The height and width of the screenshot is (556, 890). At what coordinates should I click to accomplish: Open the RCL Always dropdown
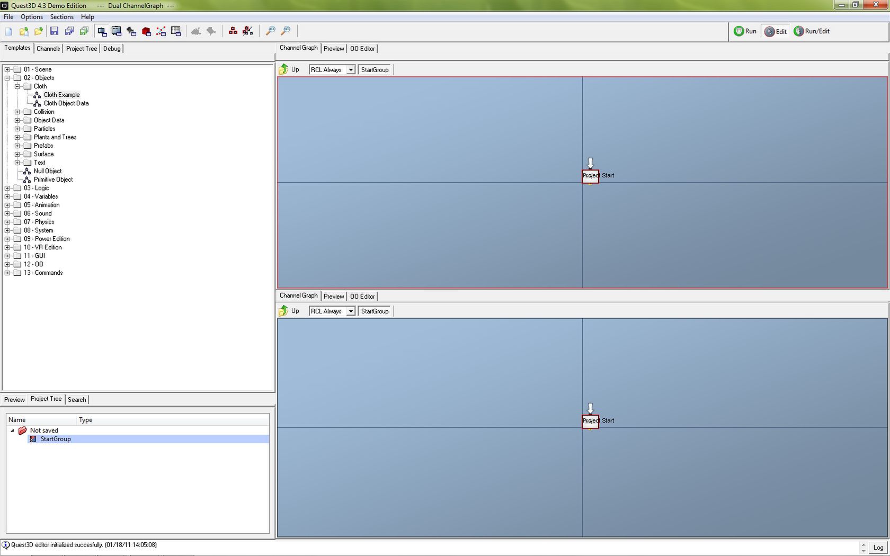pos(350,69)
